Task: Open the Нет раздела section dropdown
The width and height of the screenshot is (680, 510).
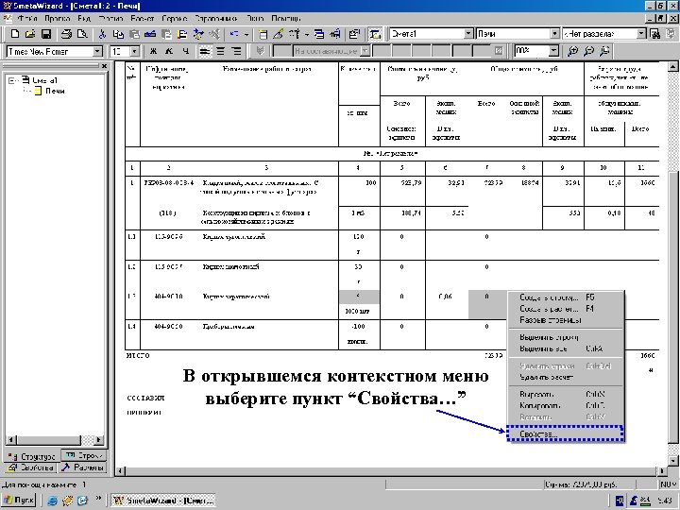Action: (x=641, y=34)
